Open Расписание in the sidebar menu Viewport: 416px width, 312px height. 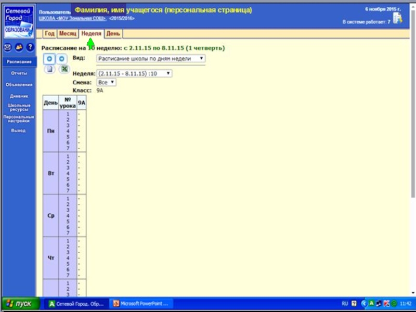click(19, 62)
